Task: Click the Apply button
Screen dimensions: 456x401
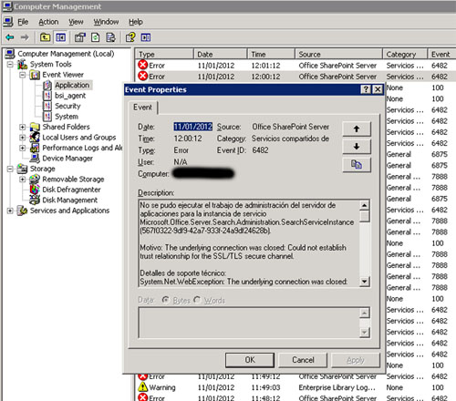Action: pos(356,360)
